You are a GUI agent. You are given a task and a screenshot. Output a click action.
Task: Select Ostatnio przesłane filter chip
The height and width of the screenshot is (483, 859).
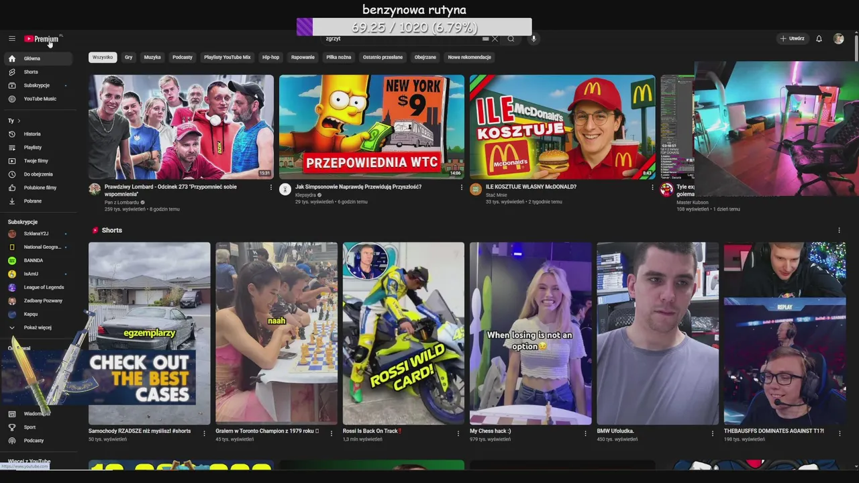[x=383, y=58]
